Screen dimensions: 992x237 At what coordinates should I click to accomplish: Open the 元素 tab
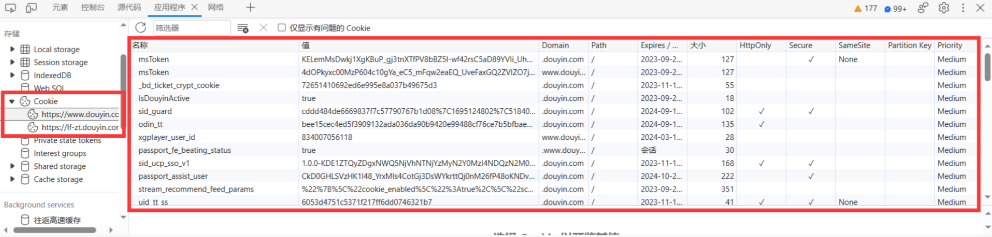pyautogui.click(x=60, y=8)
